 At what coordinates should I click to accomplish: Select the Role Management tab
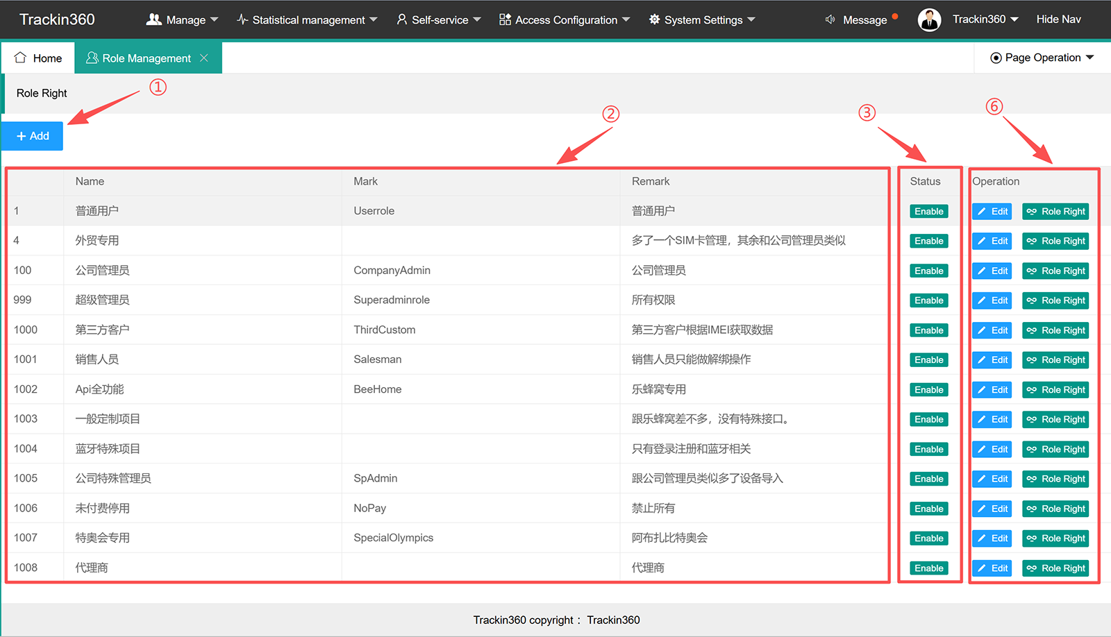click(x=148, y=58)
